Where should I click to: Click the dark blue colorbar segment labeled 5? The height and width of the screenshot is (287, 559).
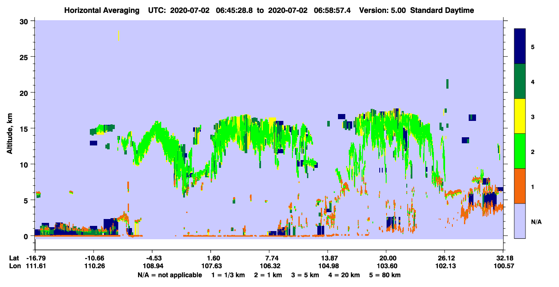[520, 46]
